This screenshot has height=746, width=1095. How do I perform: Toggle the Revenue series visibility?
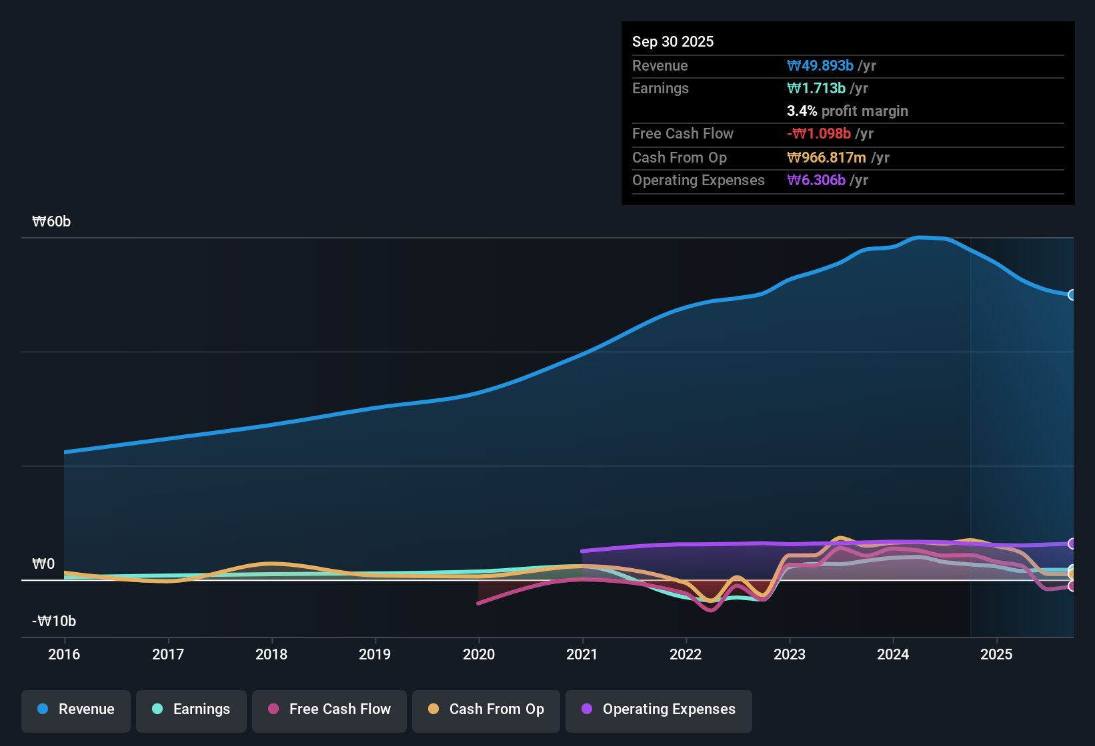tap(75, 709)
